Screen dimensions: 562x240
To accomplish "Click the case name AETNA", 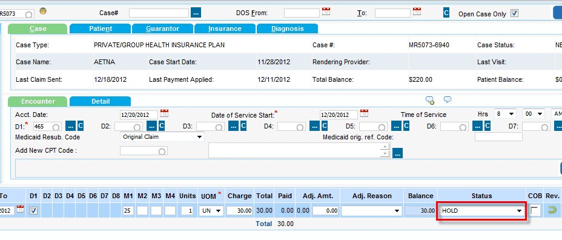I will pyautogui.click(x=104, y=62).
